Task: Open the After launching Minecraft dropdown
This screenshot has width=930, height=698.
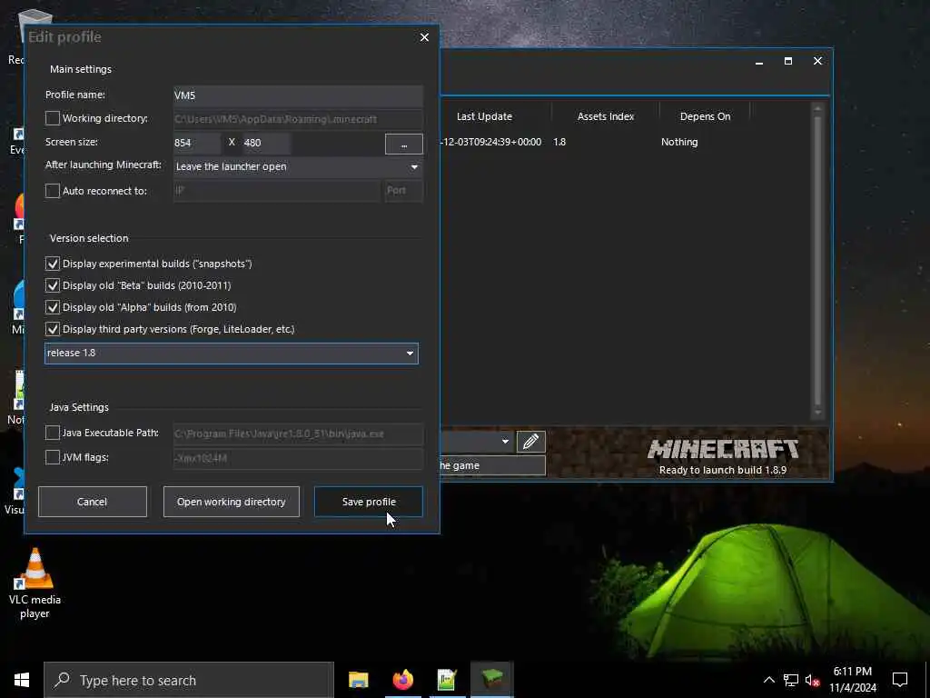Action: pos(298,167)
